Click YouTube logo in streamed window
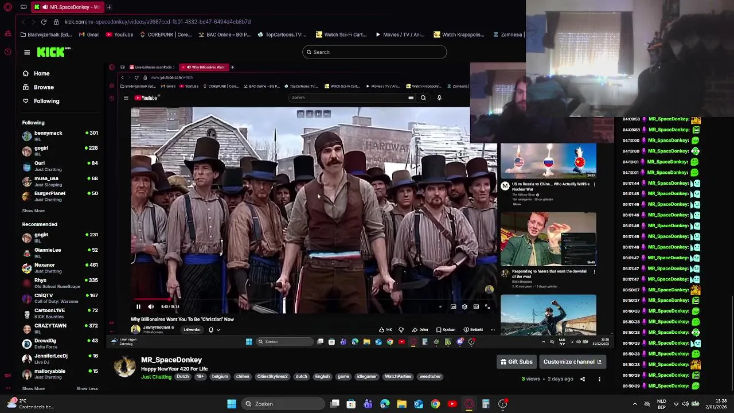Image resolution: width=734 pixels, height=413 pixels. point(146,98)
